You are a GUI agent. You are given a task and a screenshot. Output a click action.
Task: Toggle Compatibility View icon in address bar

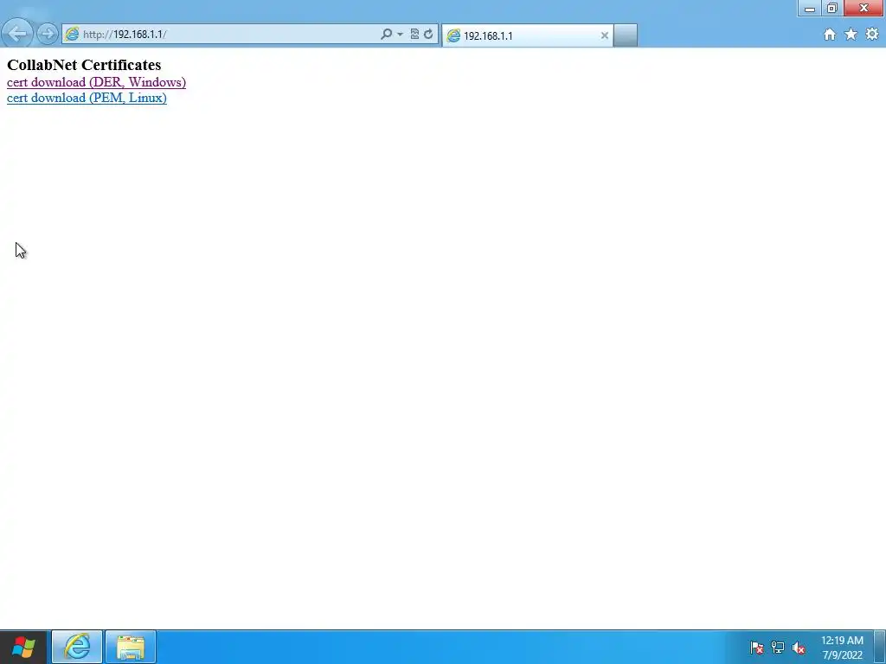(x=414, y=34)
